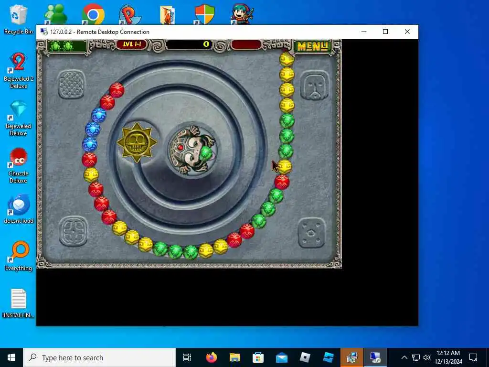Open the Roblox taskbar icon
This screenshot has height=367, width=489.
click(305, 357)
